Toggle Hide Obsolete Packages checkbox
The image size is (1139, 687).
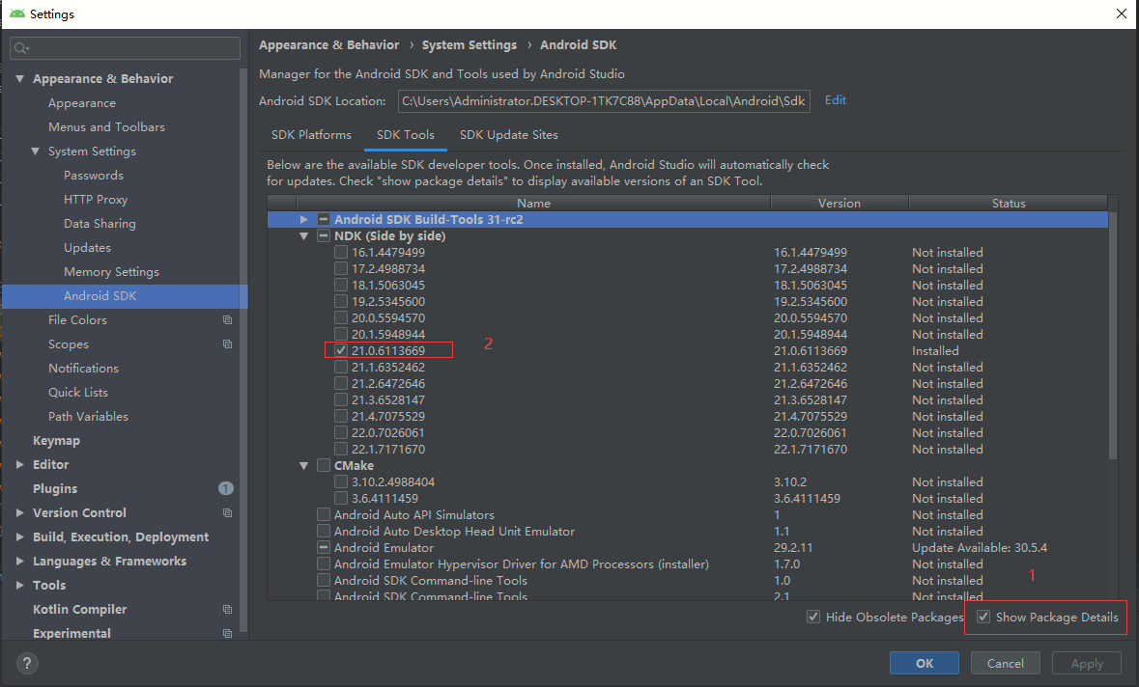[813, 617]
